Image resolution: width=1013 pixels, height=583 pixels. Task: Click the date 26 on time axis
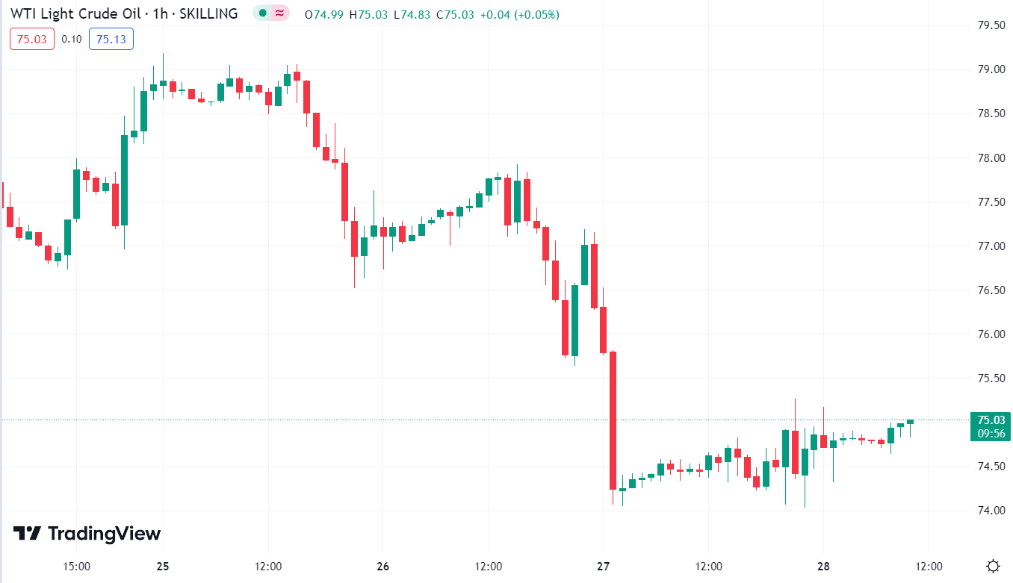(383, 566)
